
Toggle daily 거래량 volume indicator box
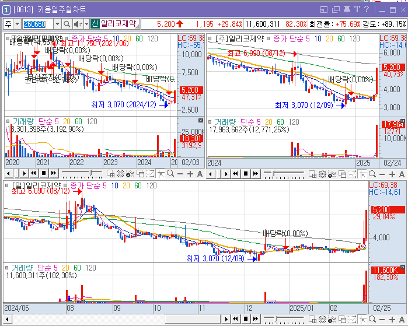tap(7, 268)
